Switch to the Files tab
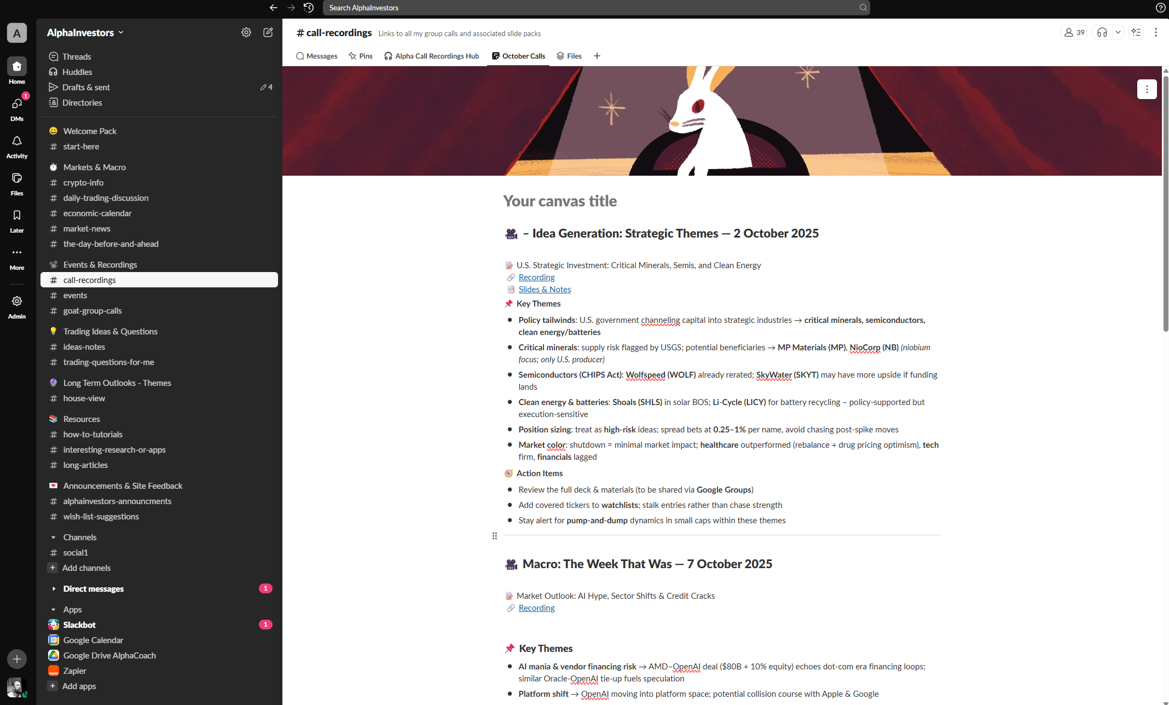1169x705 pixels. (569, 56)
